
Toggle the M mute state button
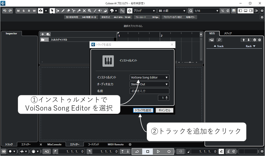(18, 11)
